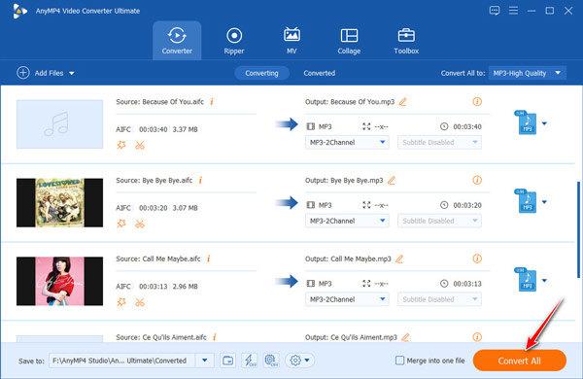Cut the Bye Bye Bye clip
The image size is (583, 379).
coord(140,224)
